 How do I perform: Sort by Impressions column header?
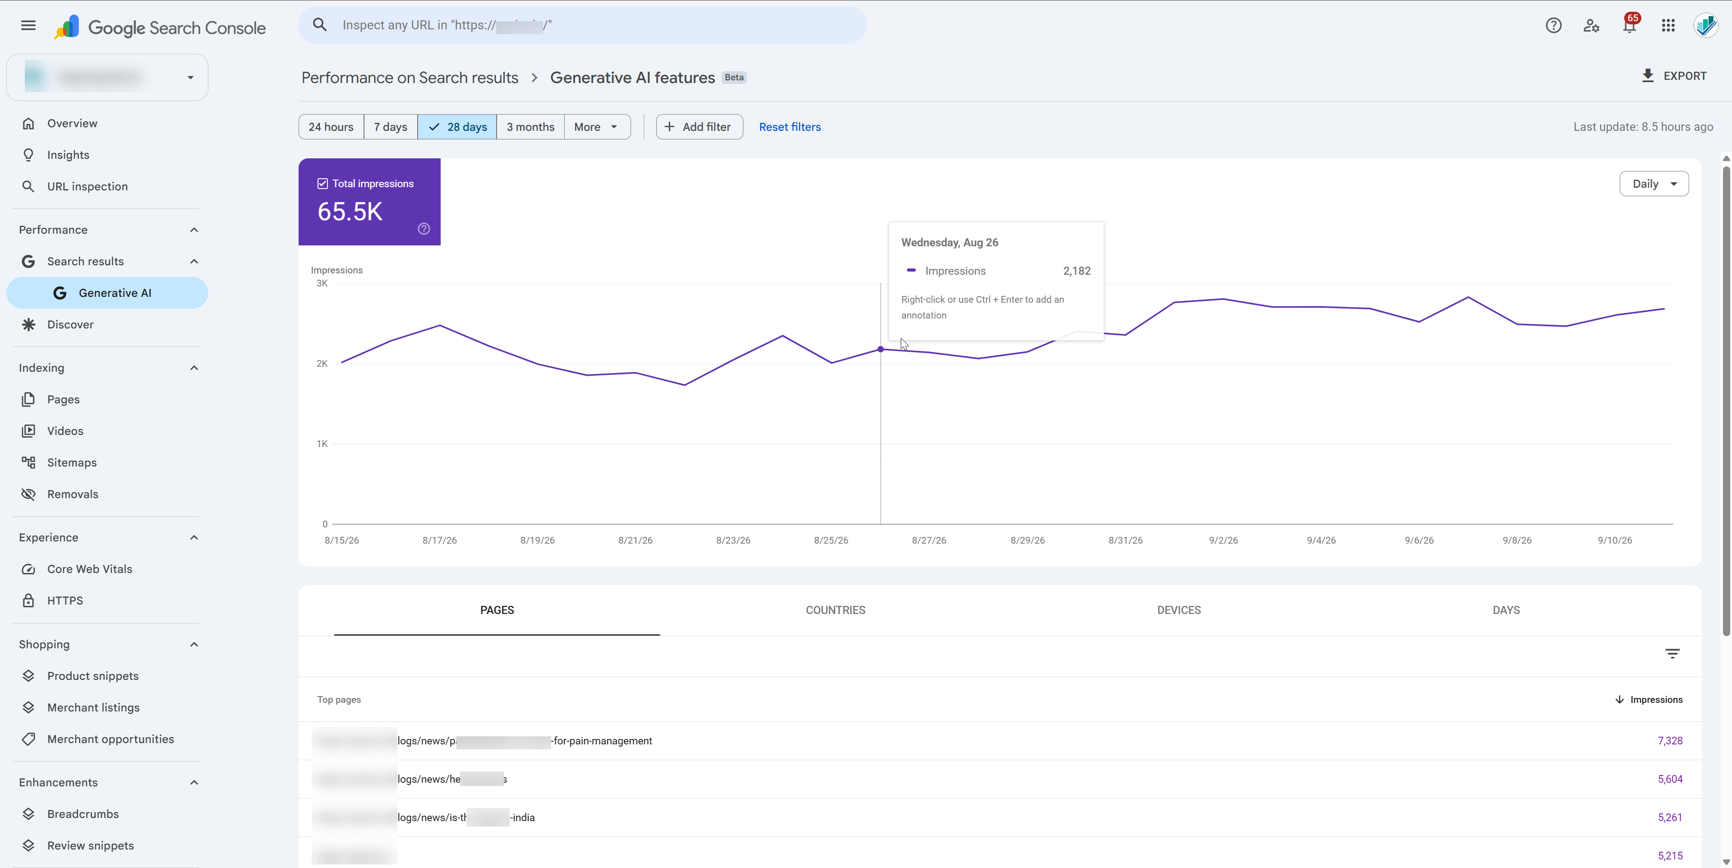(x=1649, y=700)
